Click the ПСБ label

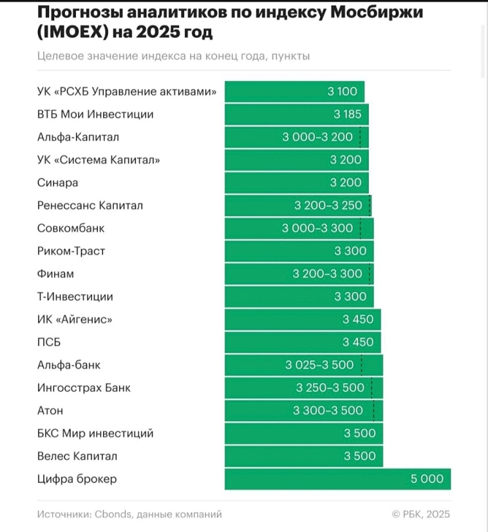[x=49, y=342]
